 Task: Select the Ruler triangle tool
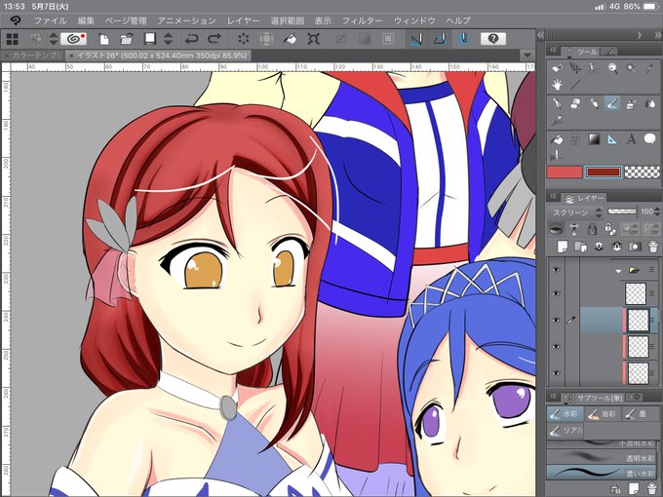point(612,139)
